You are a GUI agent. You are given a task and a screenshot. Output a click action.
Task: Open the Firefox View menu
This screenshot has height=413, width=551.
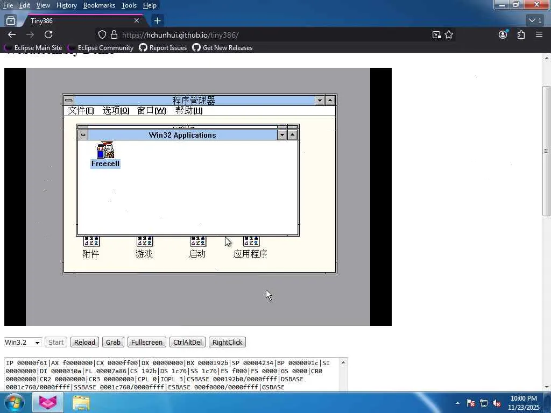[43, 5]
